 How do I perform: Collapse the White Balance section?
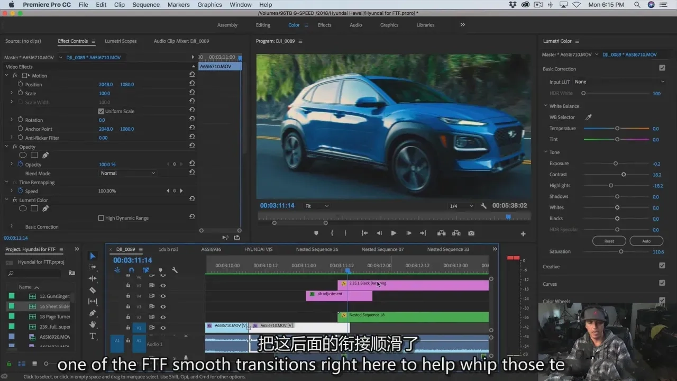tap(545, 106)
